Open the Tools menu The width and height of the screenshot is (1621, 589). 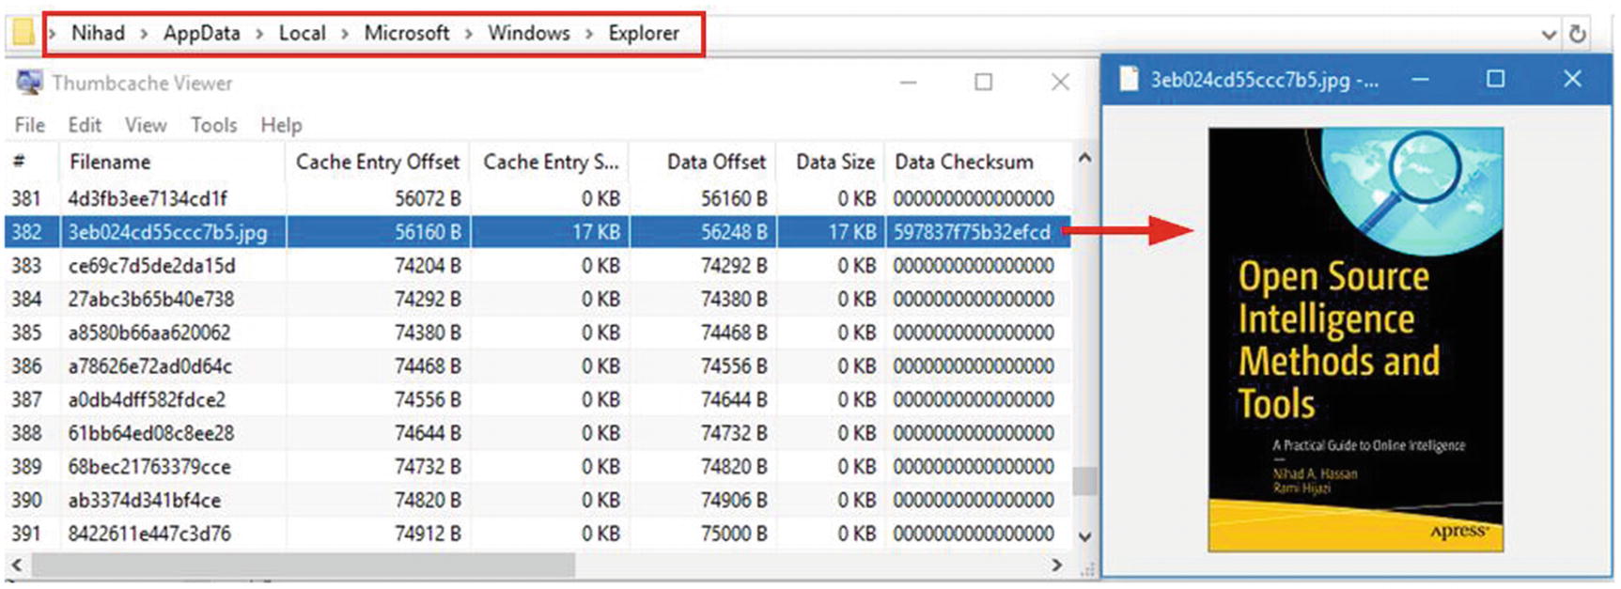pyautogui.click(x=214, y=125)
